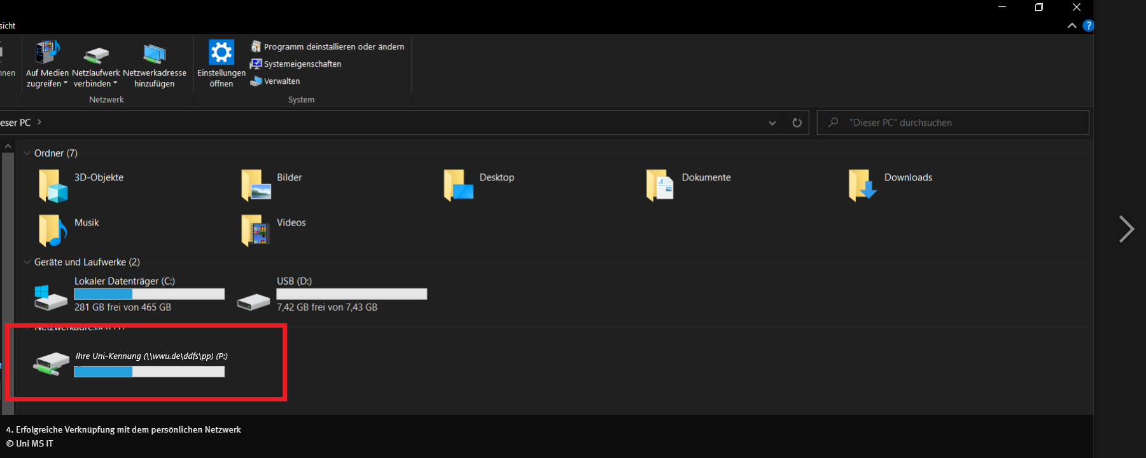Screen dimensions: 1146x458
Task: Click the refresh button in address bar
Action: (x=797, y=123)
